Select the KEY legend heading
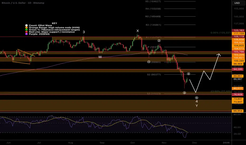Screen dimensions: 246x145 pos(54,23)
